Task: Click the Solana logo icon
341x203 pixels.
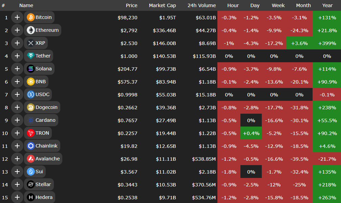Action: [31, 69]
